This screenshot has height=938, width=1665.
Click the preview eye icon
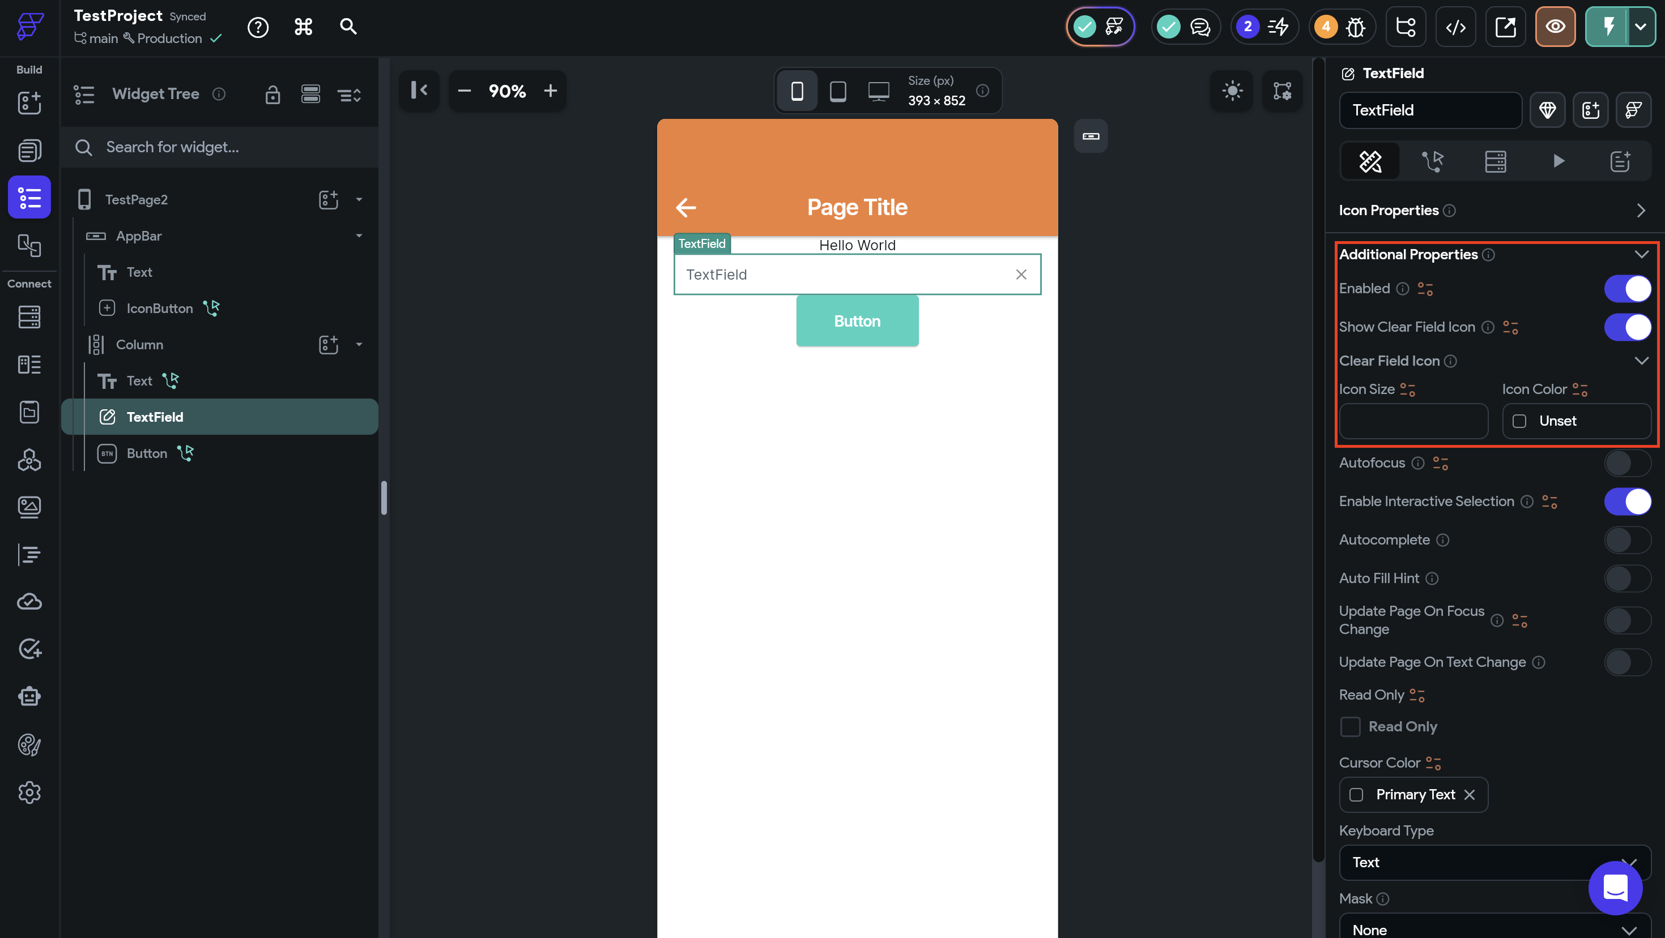1555,27
